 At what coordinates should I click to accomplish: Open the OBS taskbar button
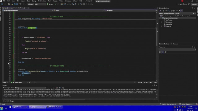(x=54, y=107)
